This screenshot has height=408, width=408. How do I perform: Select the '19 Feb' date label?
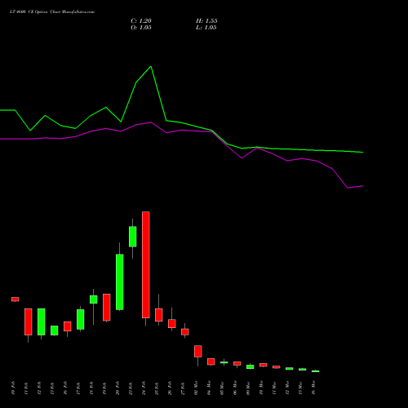[x=105, y=388]
